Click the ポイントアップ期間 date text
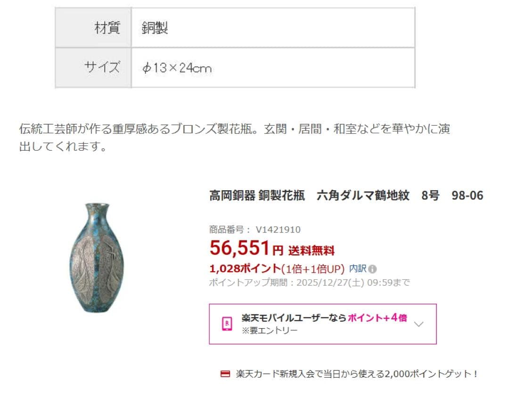Image resolution: width=509 pixels, height=412 pixels. point(310,283)
